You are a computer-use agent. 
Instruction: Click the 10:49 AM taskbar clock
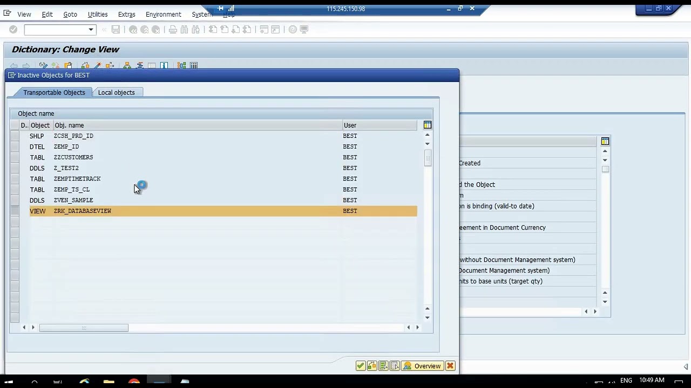[x=652, y=380]
